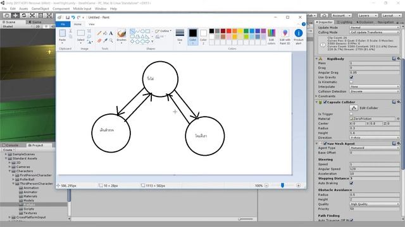Select the Line shape in Shapes gallery
This screenshot has height=227, width=405.
[x=132, y=32]
